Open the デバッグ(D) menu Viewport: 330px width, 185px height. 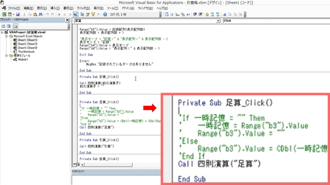pos(84,8)
